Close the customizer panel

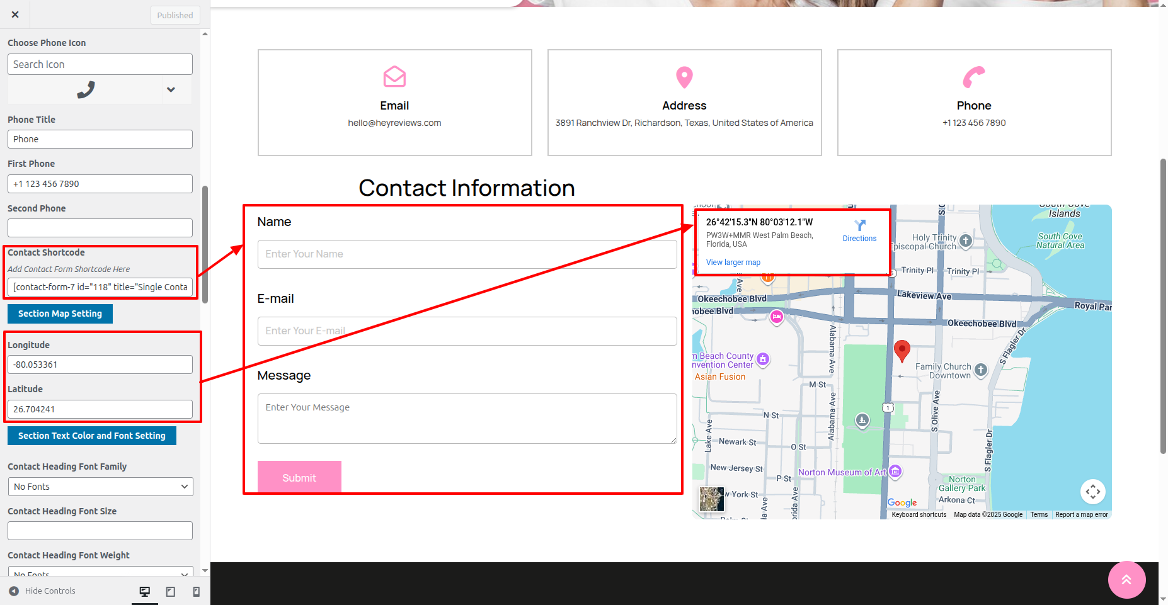click(x=15, y=14)
